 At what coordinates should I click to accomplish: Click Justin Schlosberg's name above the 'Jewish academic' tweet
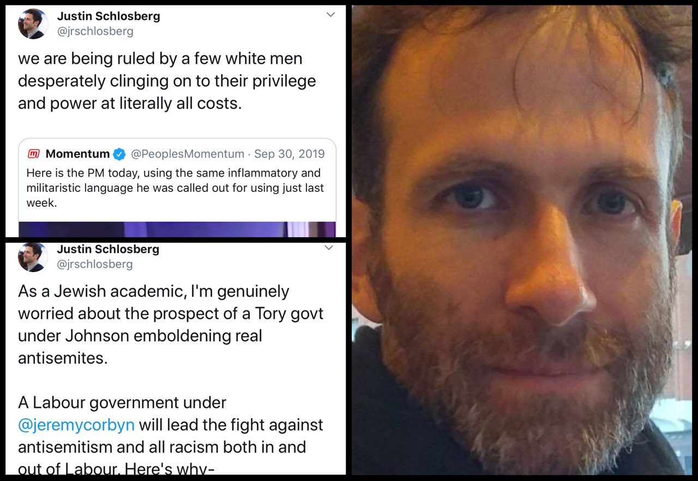click(x=108, y=249)
